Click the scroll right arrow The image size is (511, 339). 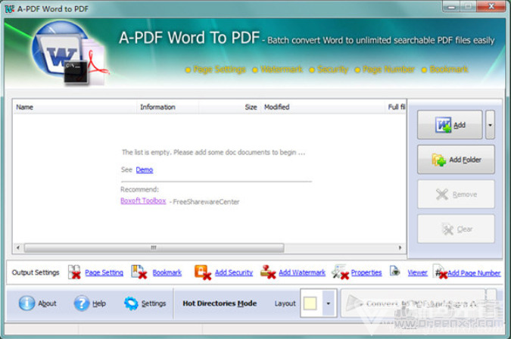[400, 248]
